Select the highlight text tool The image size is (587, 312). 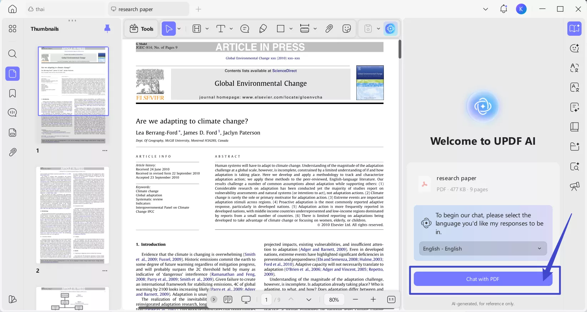coord(197,29)
